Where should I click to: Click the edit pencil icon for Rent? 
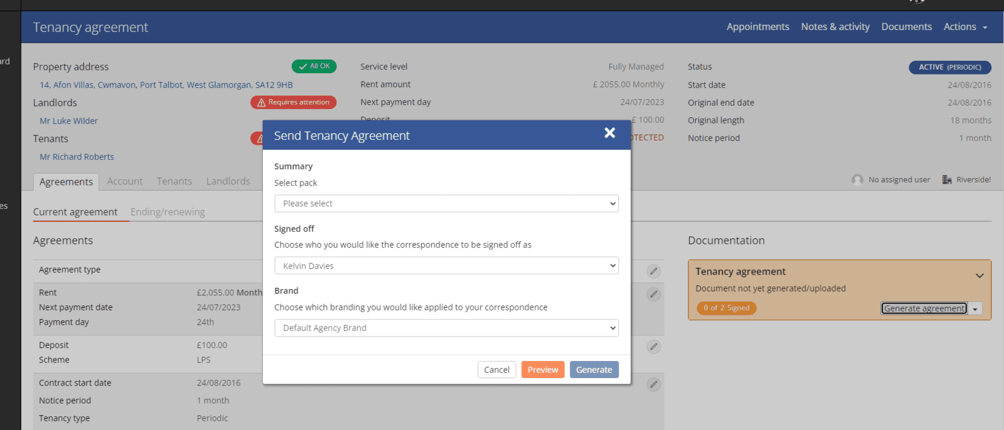654,295
